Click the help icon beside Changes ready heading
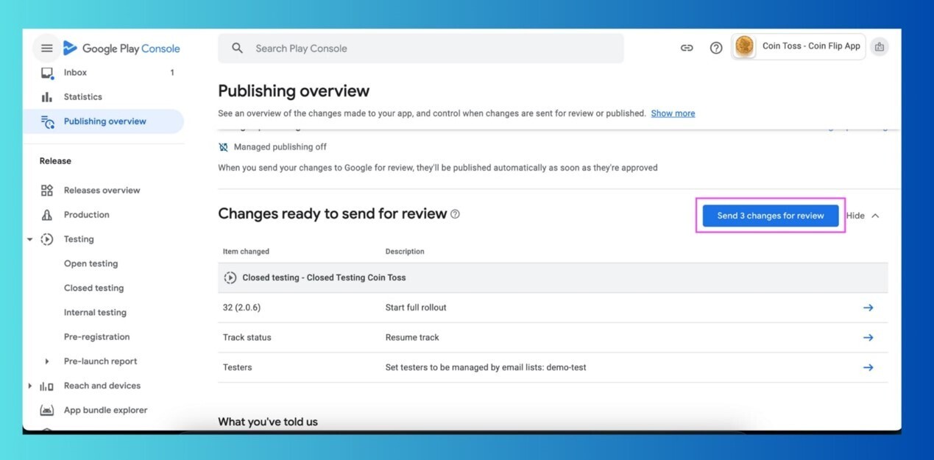This screenshot has width=934, height=460. [x=455, y=214]
